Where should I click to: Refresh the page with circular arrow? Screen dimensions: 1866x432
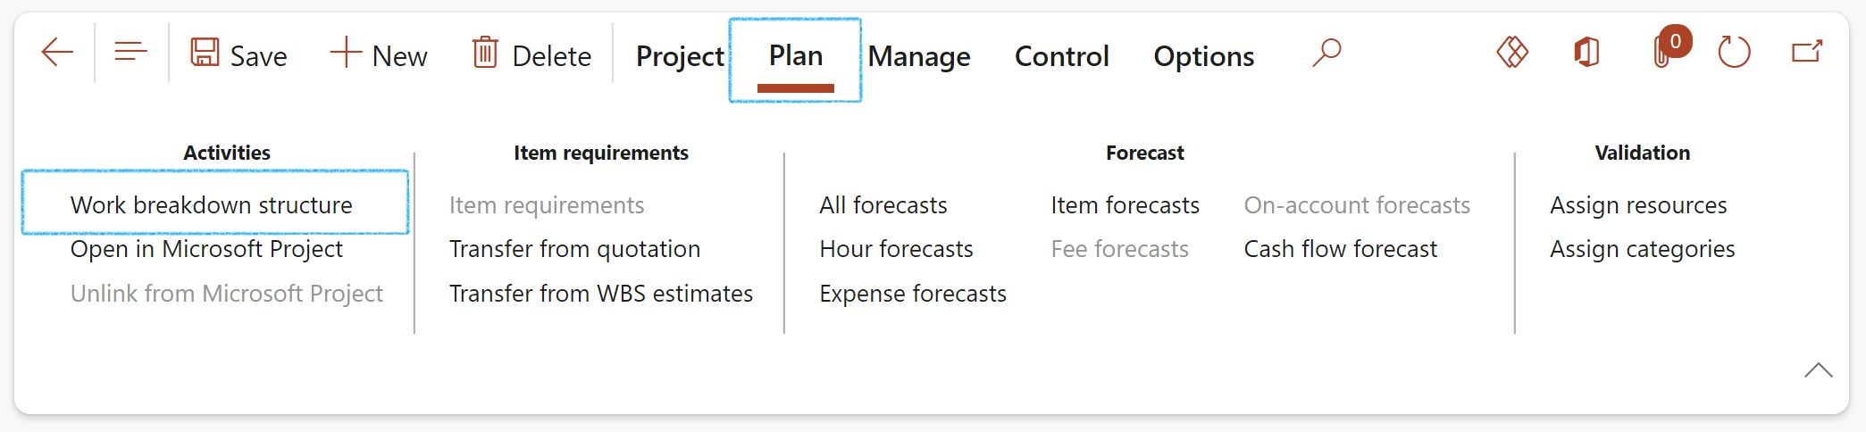[1734, 53]
